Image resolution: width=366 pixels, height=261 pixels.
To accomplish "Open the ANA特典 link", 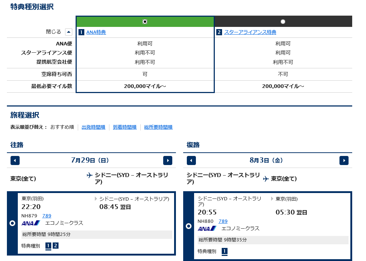I will pos(96,32).
